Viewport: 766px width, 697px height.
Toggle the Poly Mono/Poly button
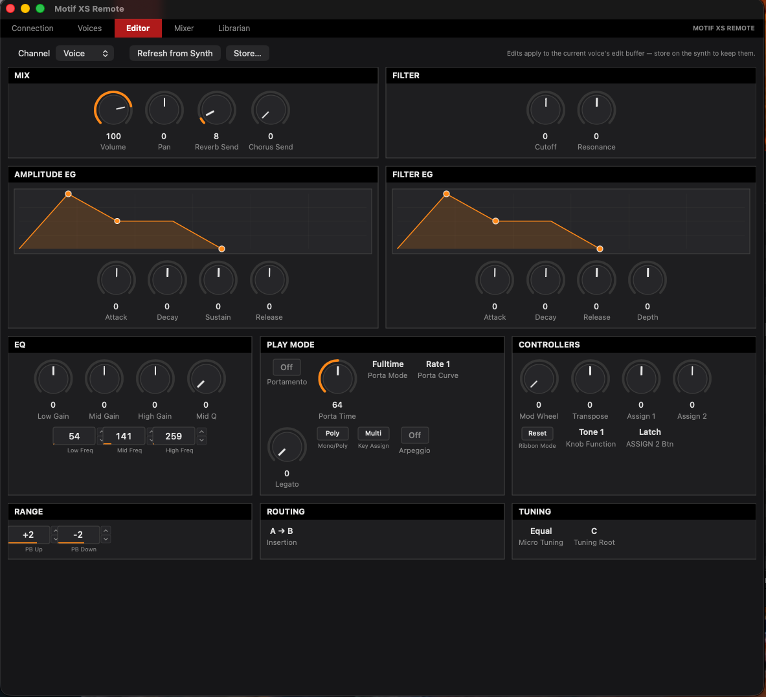coord(333,434)
